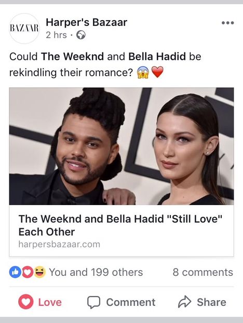The height and width of the screenshot is (323, 243).
Task: Toggle the Love reaction heart button
Action: pyautogui.click(x=26, y=302)
